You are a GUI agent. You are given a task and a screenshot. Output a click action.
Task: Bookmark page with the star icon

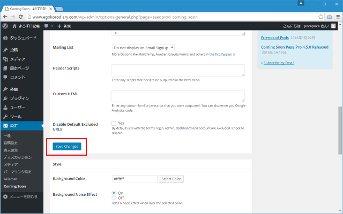[x=320, y=17]
